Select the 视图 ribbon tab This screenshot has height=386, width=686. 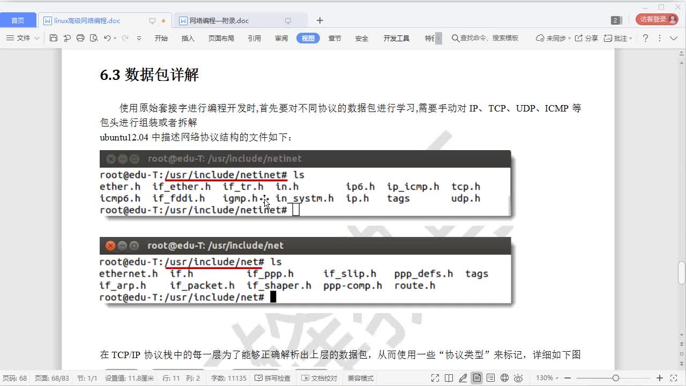(308, 38)
